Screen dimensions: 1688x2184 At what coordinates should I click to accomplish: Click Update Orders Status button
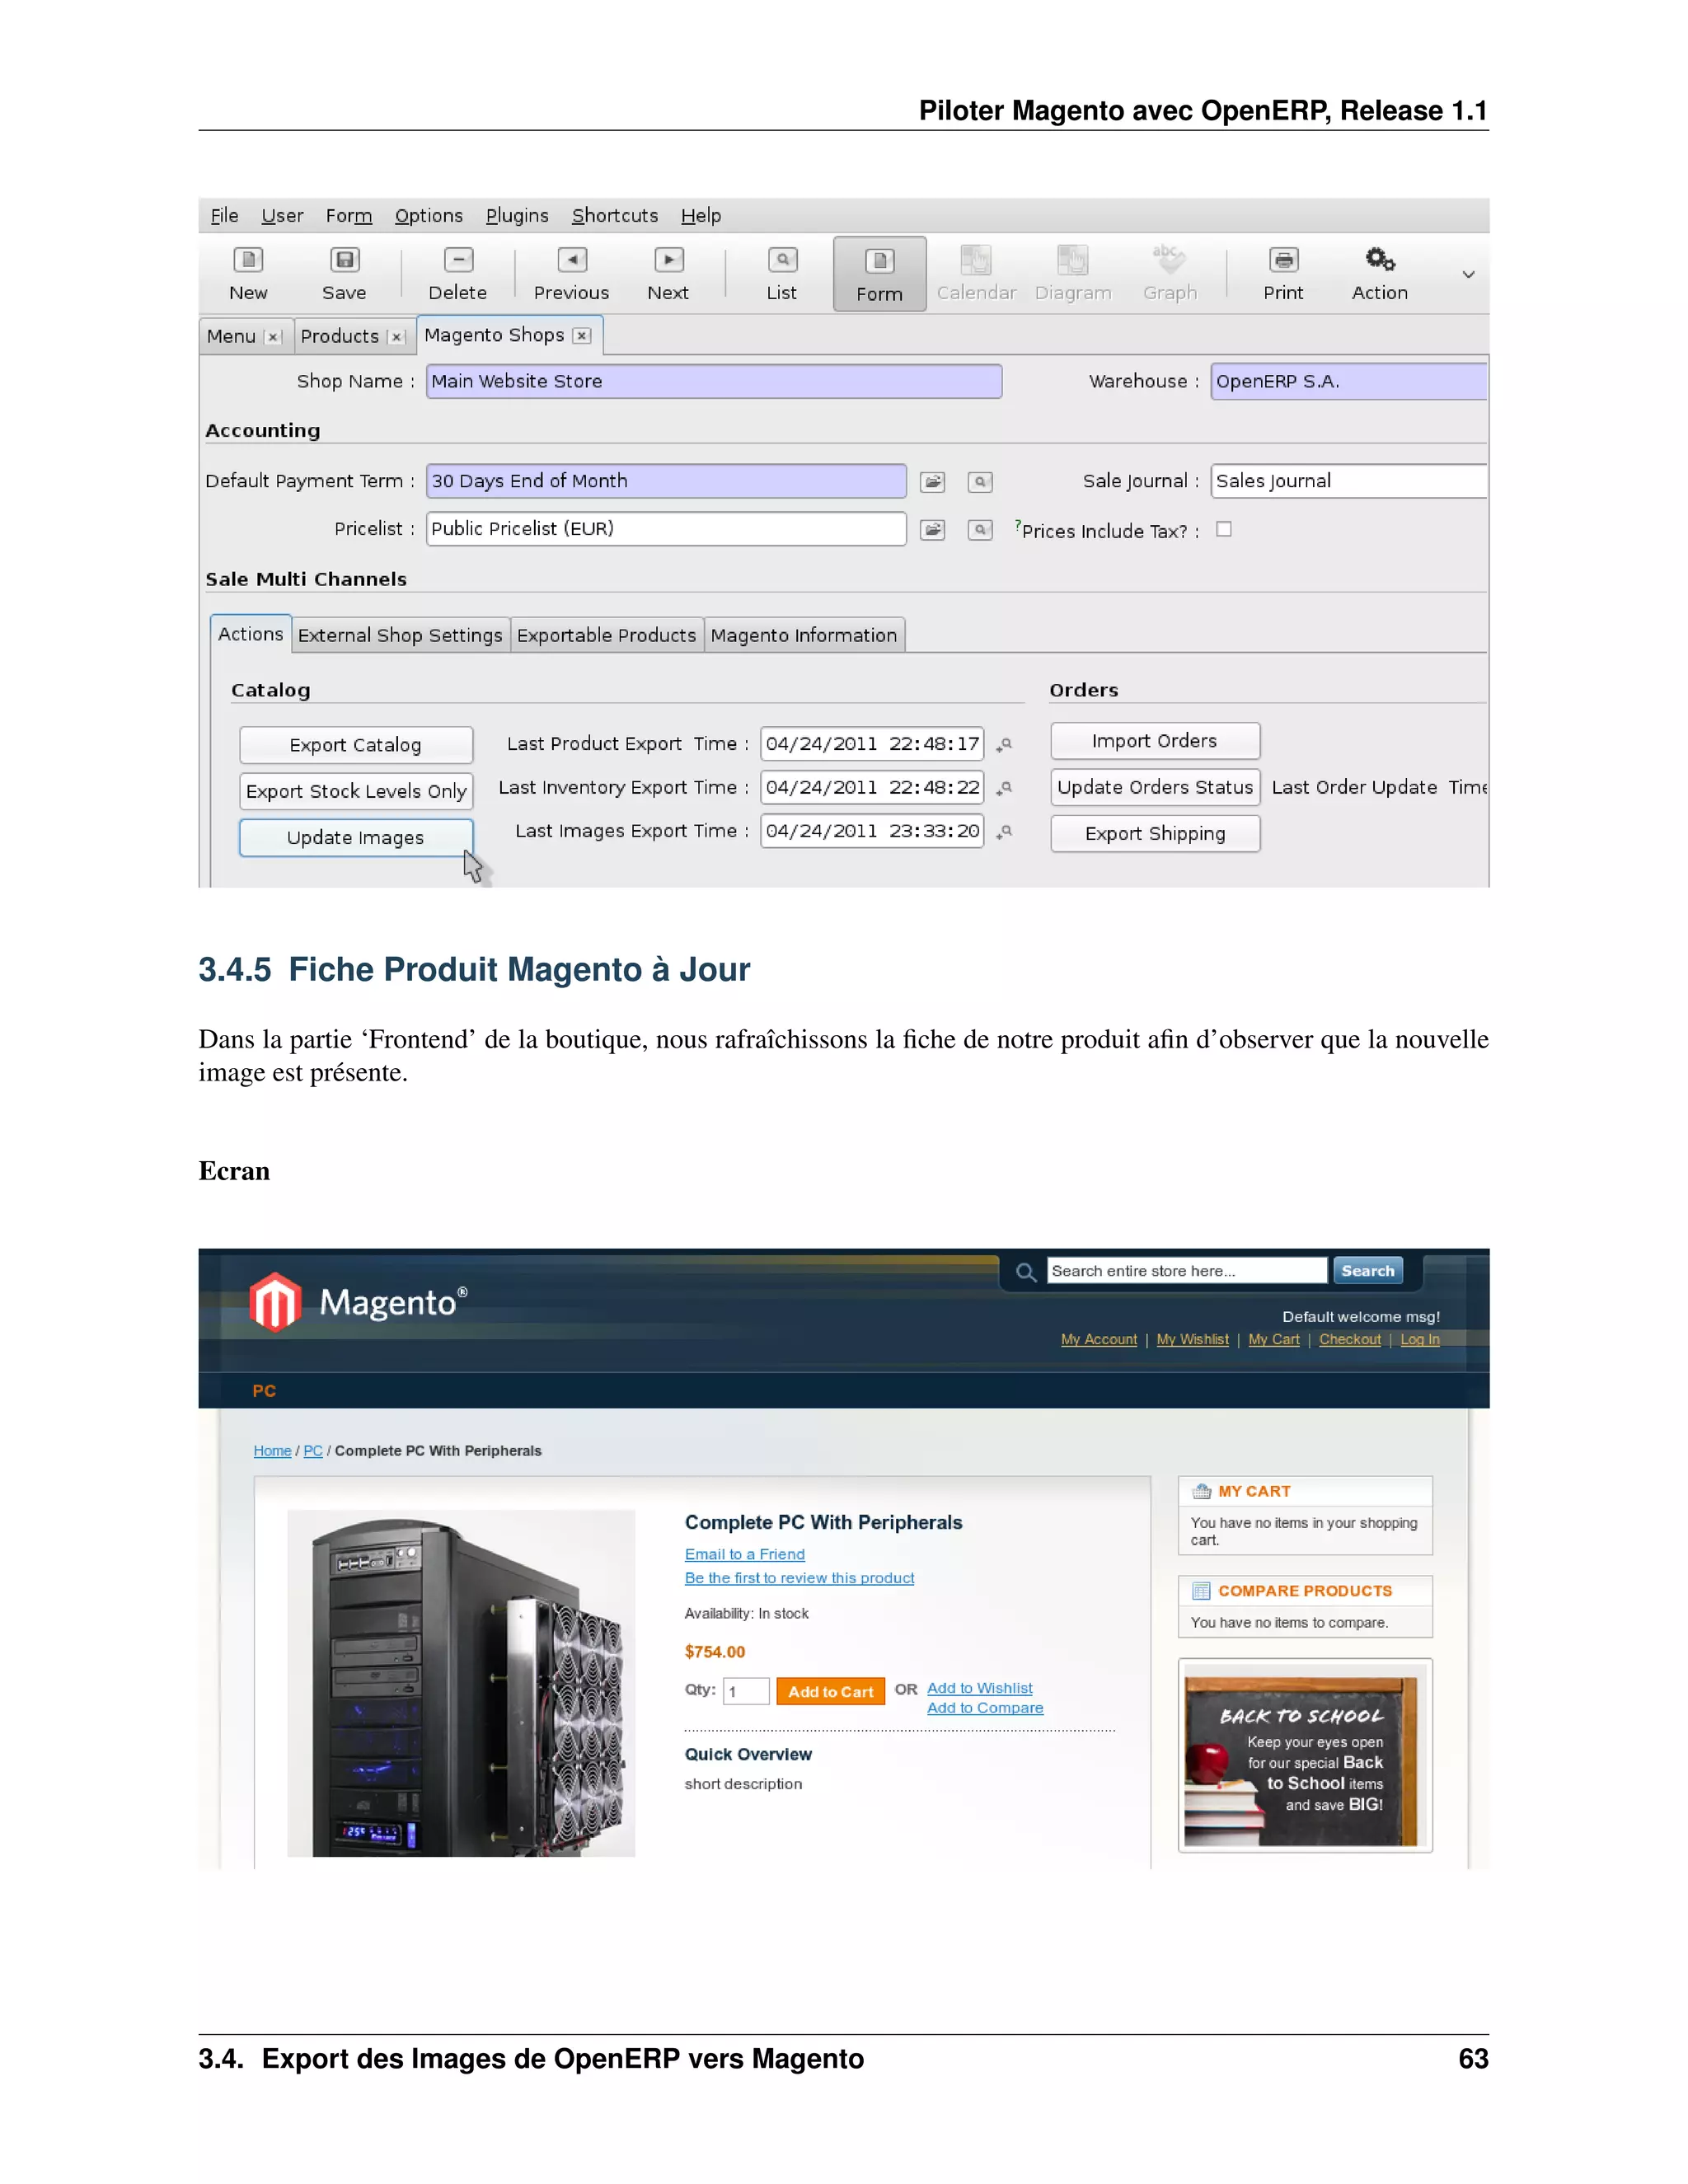point(1155,787)
